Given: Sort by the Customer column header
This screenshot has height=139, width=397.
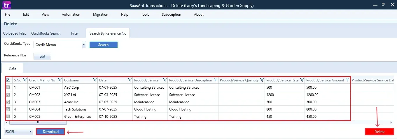Looking at the screenshot, I should [x=72, y=80].
